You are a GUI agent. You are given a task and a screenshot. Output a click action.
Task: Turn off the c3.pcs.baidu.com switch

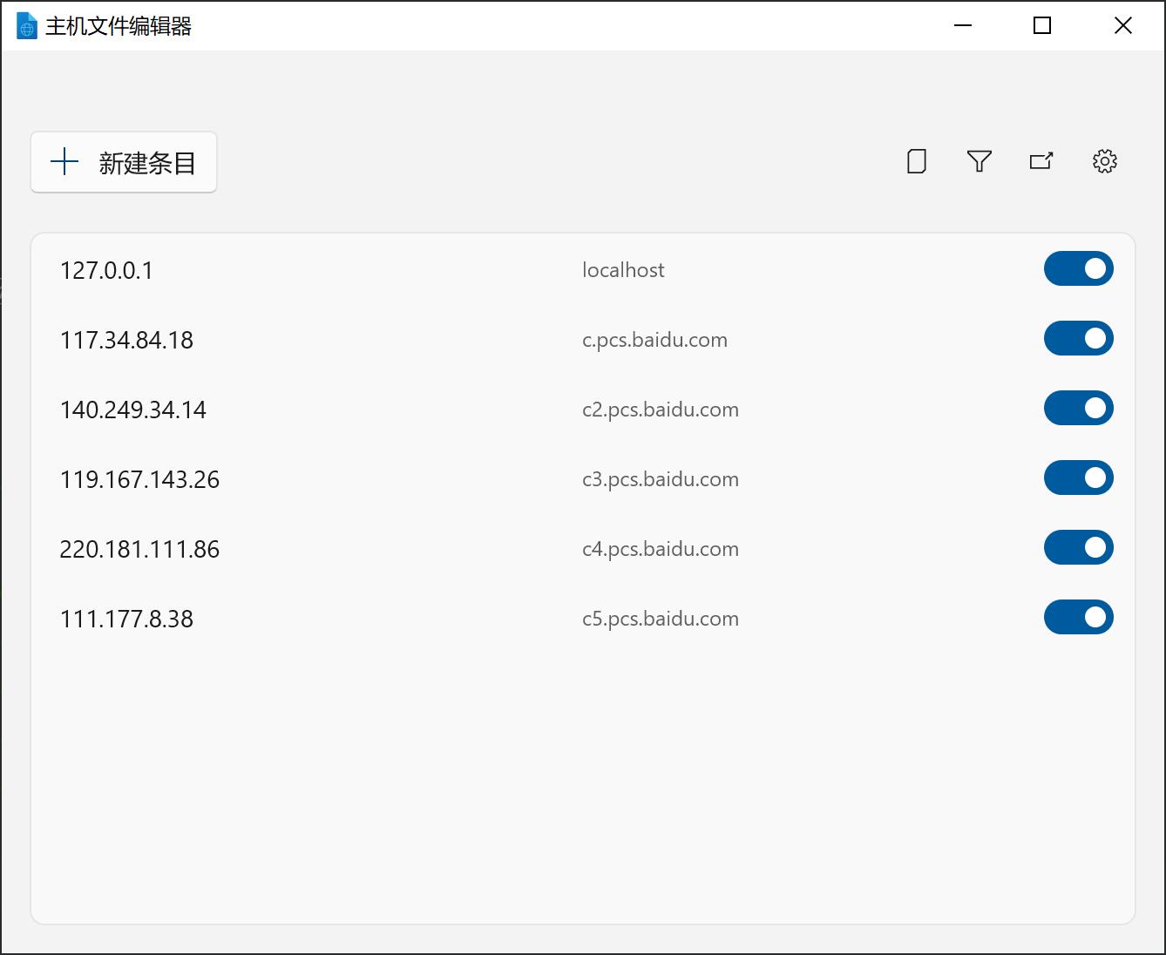1078,478
